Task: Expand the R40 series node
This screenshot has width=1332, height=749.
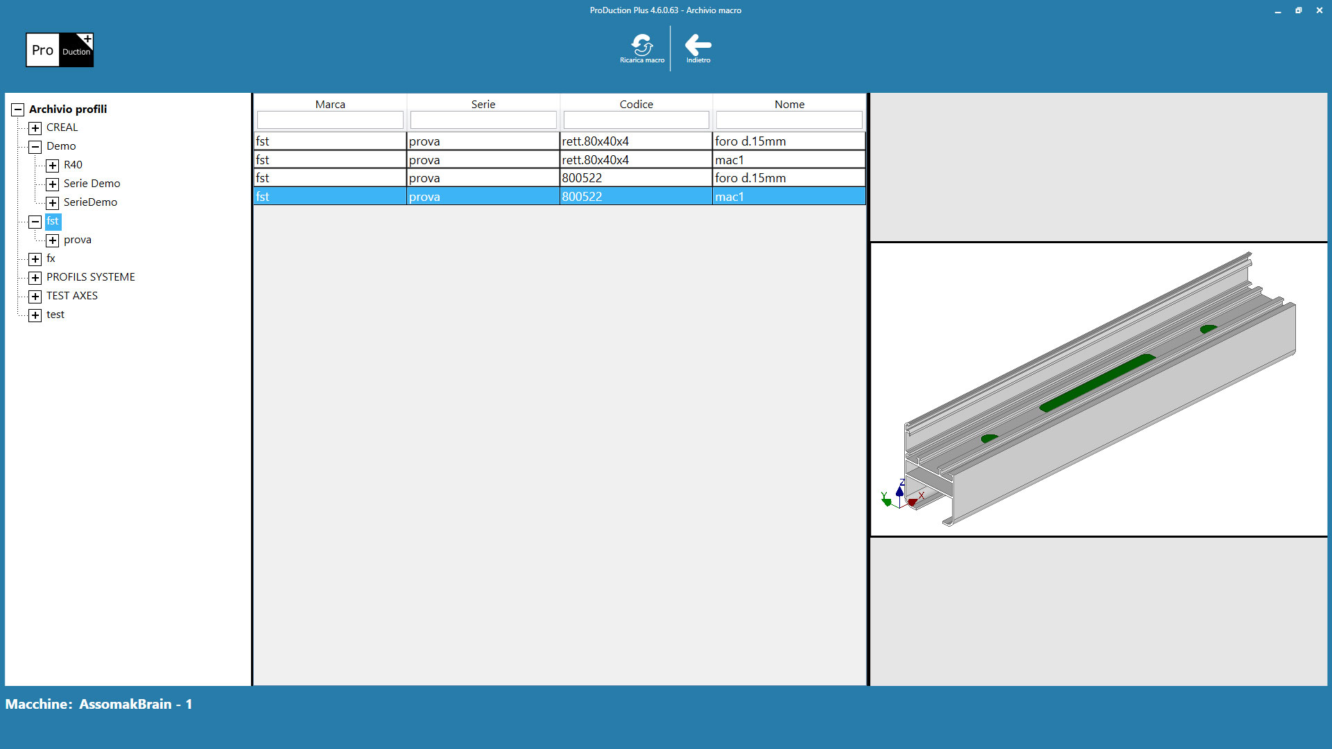Action: (53, 166)
